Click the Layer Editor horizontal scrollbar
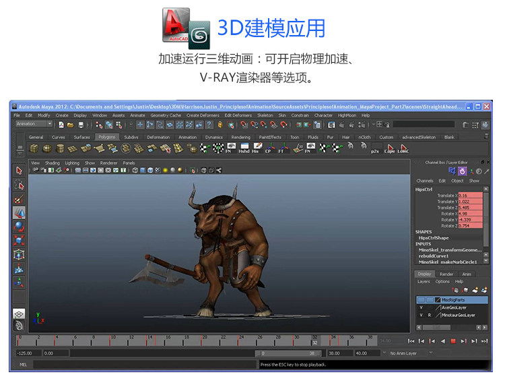Screen dimensions: 505x385 click(x=436, y=328)
